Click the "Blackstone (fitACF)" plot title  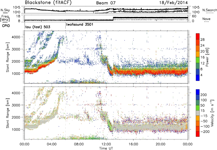coord(48,3)
